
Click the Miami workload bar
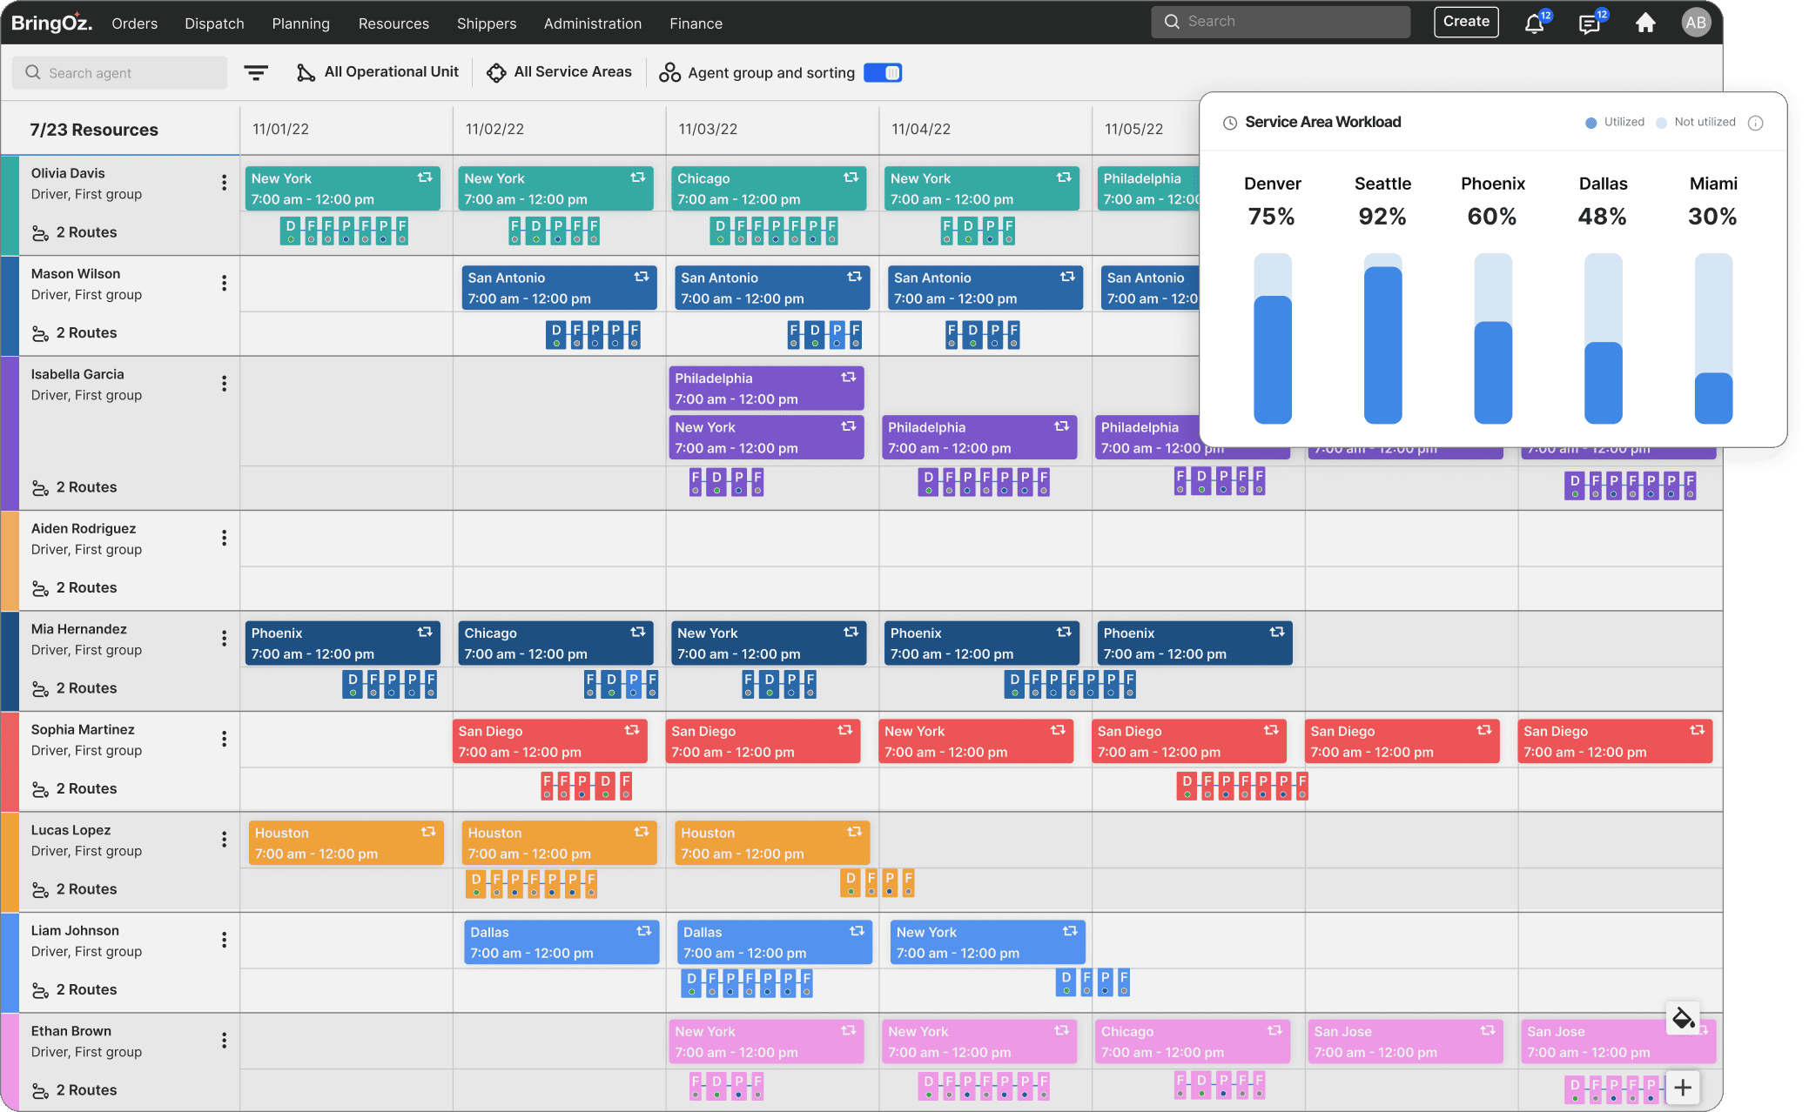pos(1713,339)
